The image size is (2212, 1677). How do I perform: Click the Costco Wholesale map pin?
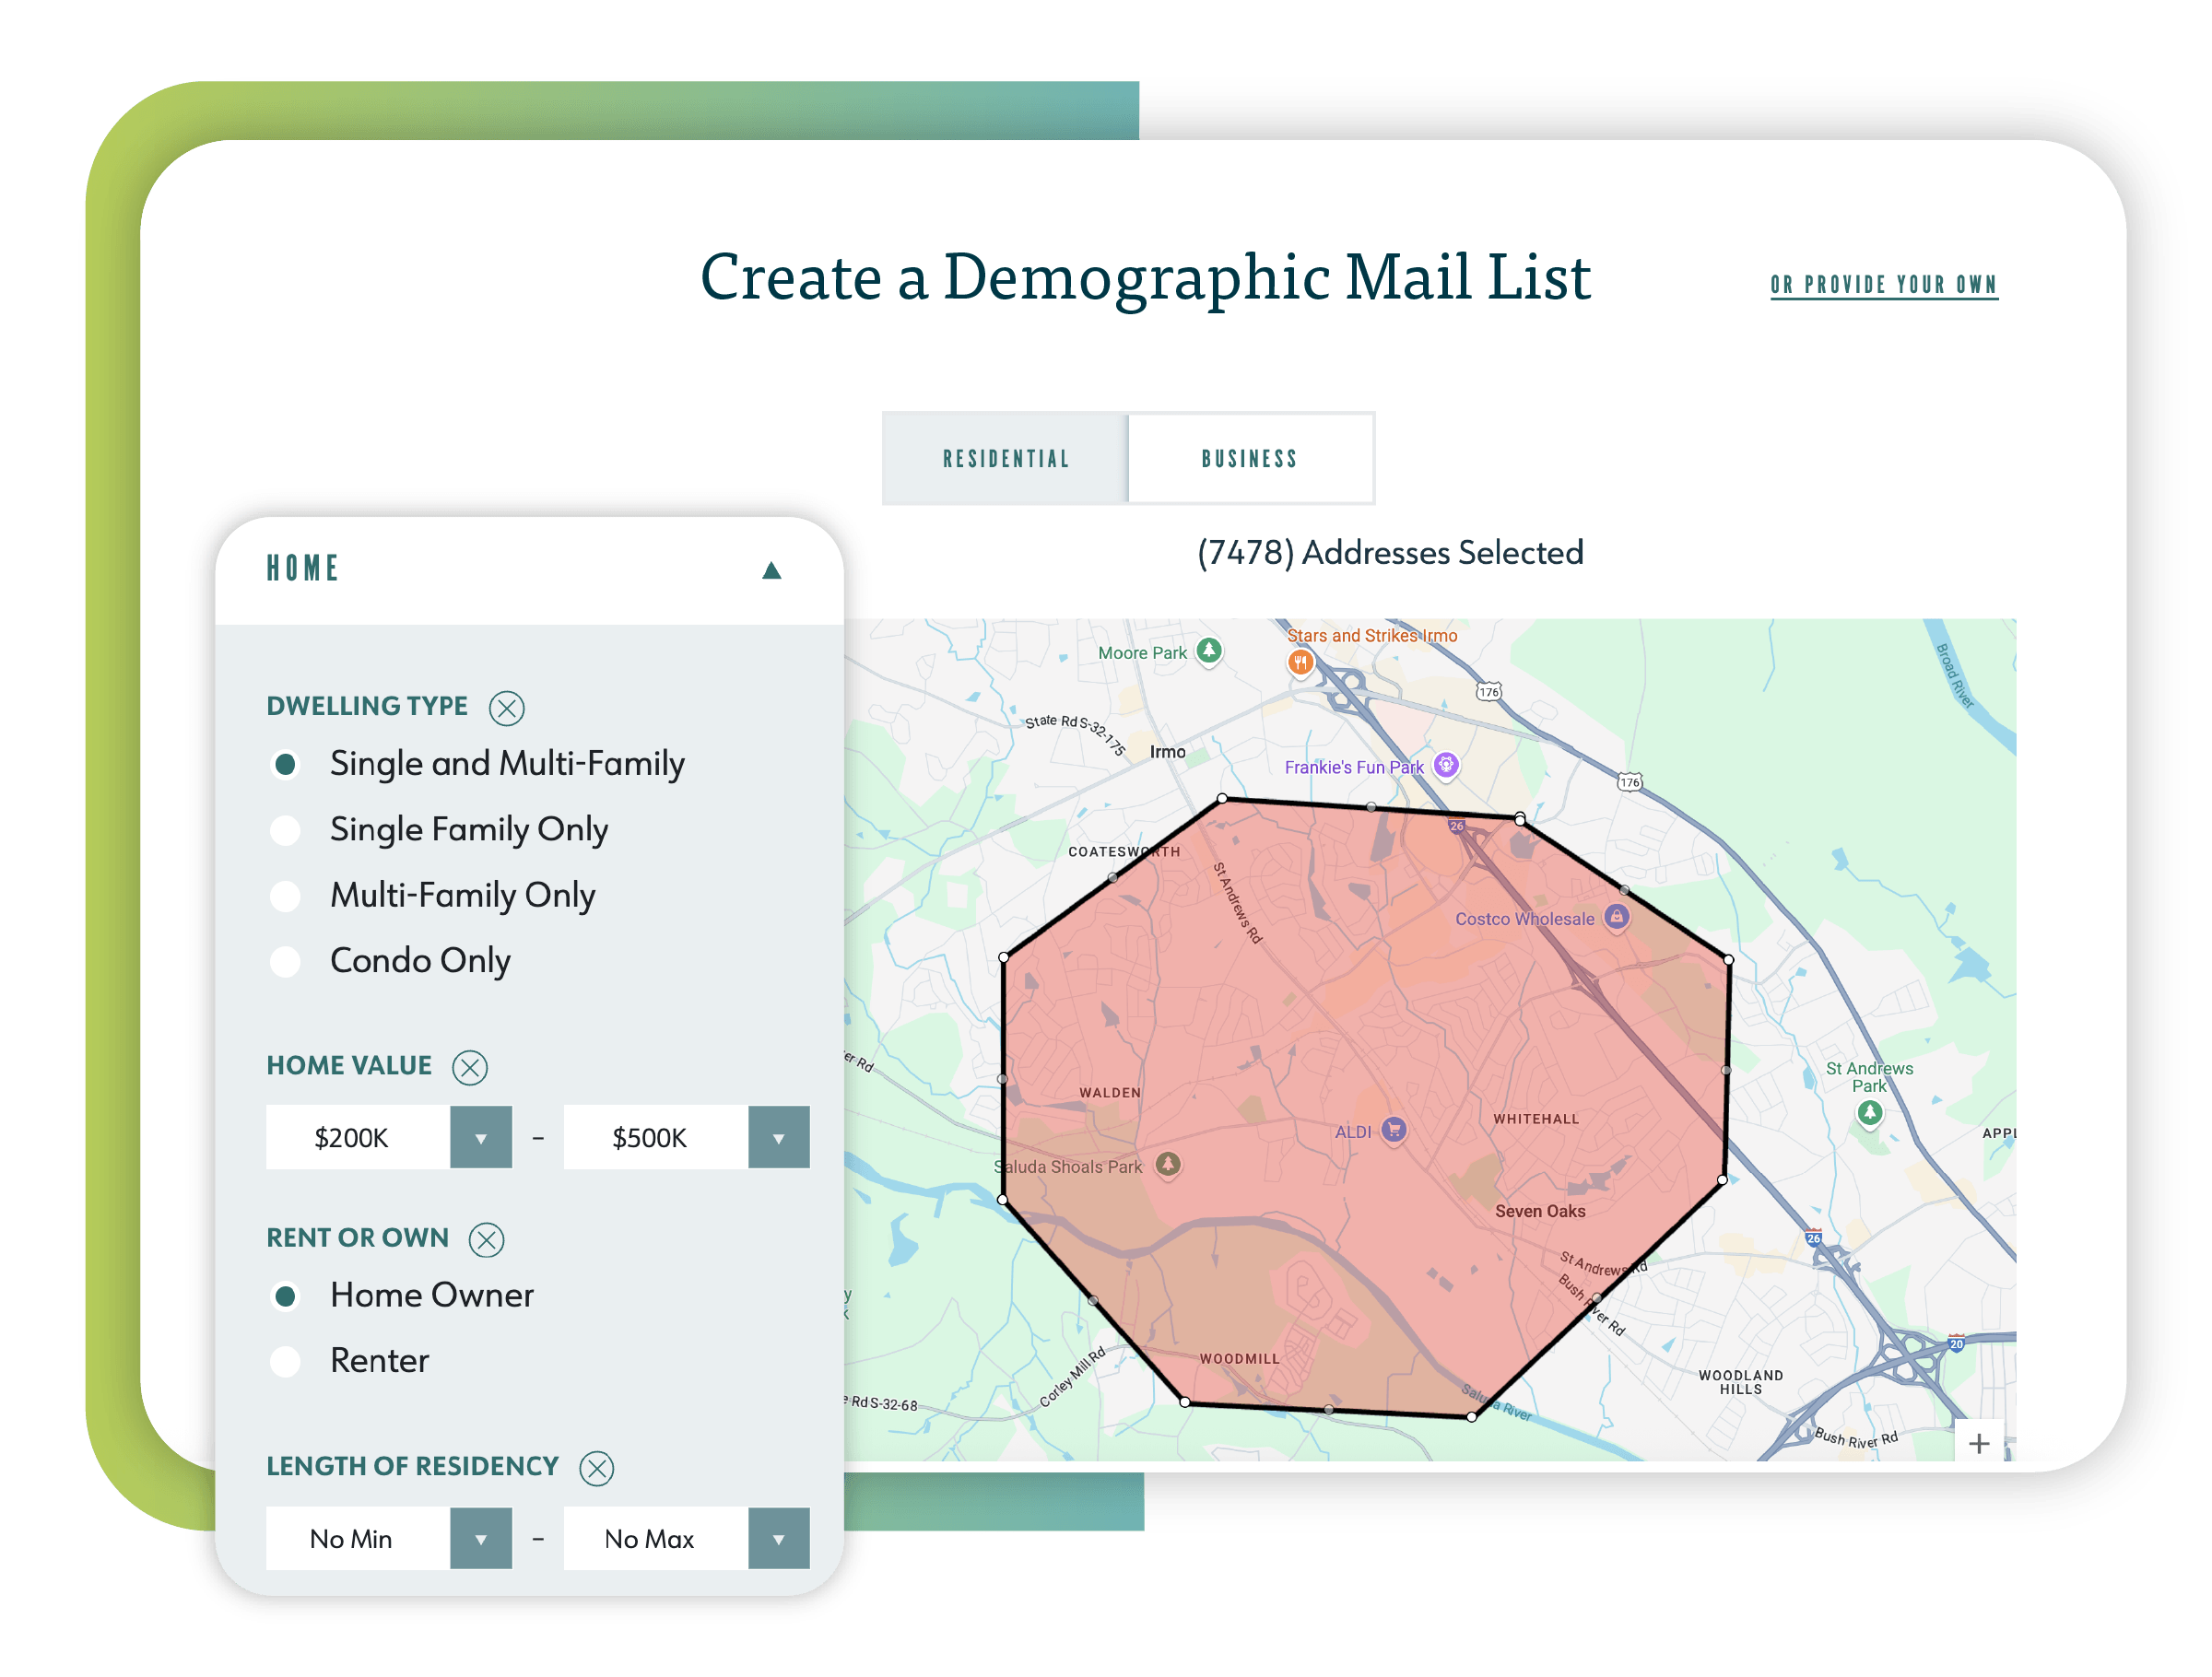1616,916
